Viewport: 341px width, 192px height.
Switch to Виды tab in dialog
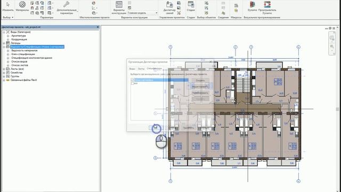pos(132,69)
